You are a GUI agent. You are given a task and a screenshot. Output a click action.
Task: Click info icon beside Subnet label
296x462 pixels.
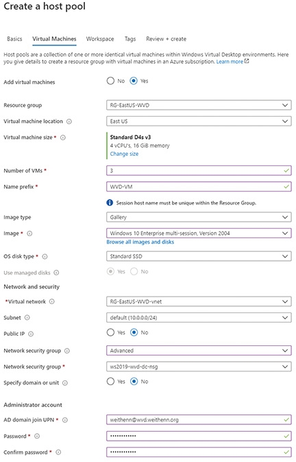pos(27,318)
